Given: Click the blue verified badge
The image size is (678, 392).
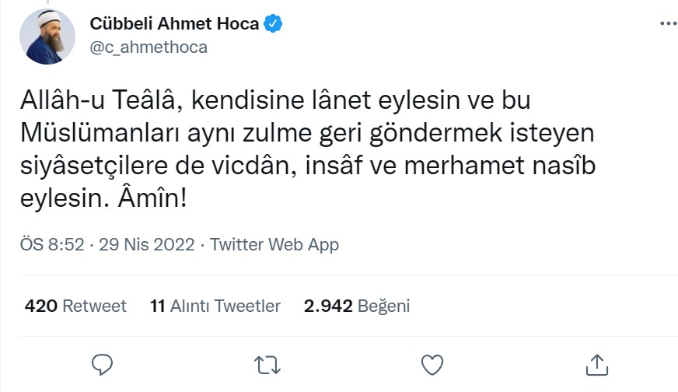Looking at the screenshot, I should coord(272,23).
